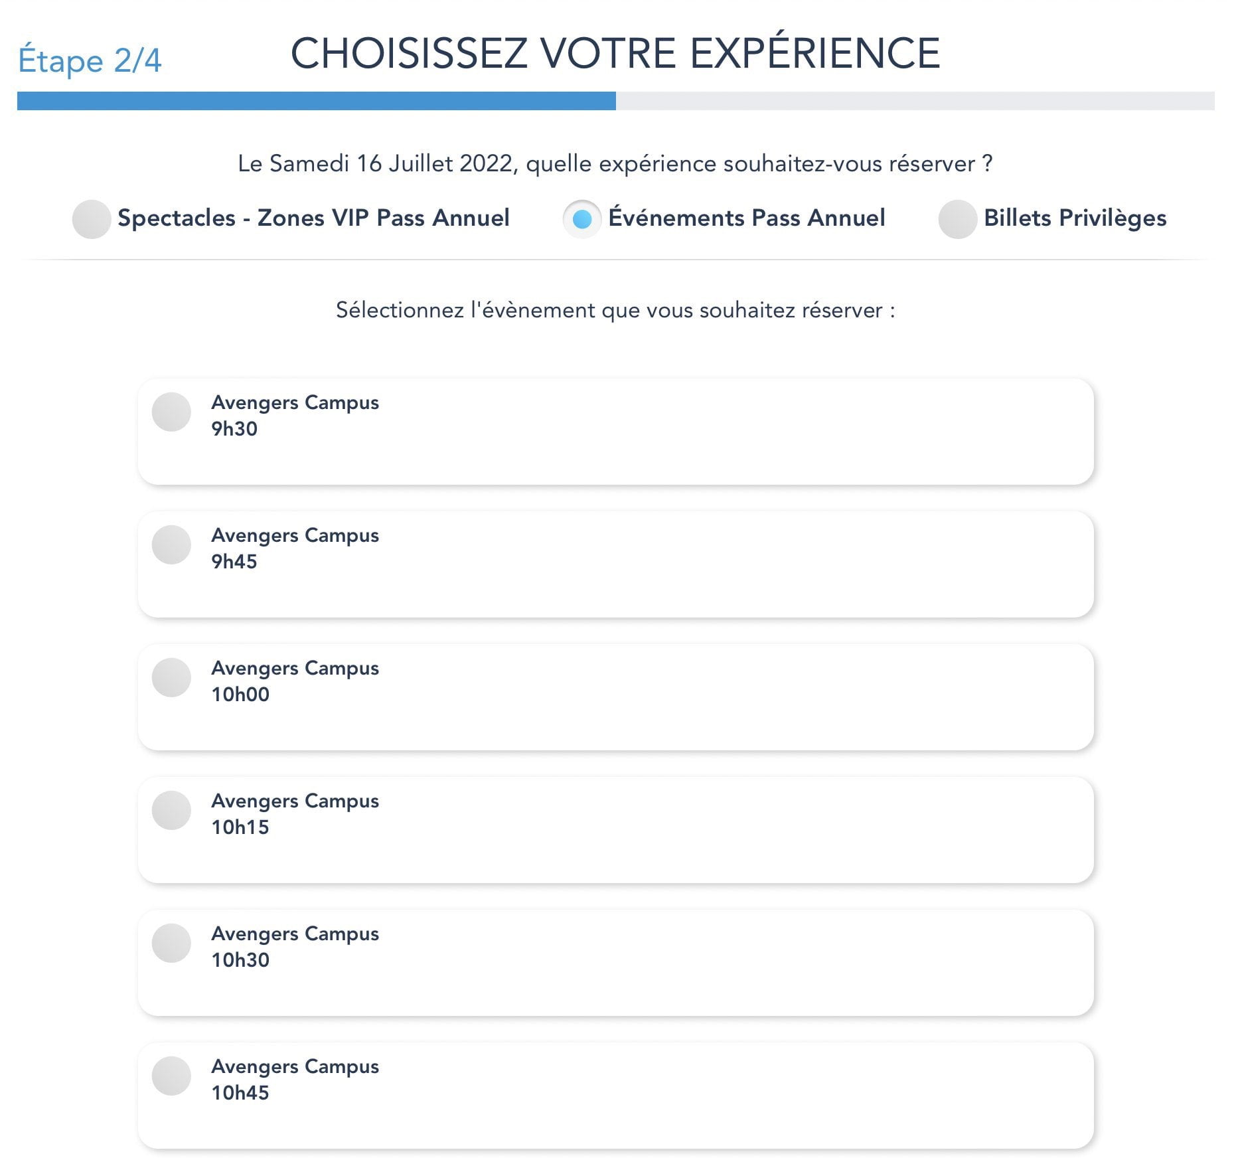
Task: Click the Spectacles - Zones VIP label text
Action: point(313,218)
